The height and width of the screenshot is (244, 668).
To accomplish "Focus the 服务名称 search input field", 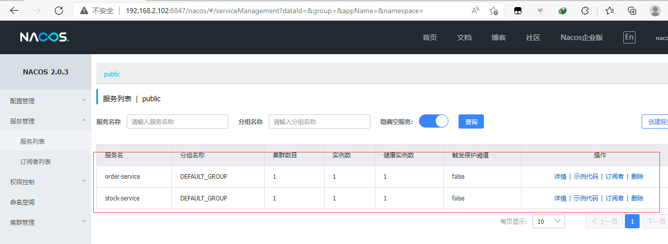I will [x=177, y=122].
